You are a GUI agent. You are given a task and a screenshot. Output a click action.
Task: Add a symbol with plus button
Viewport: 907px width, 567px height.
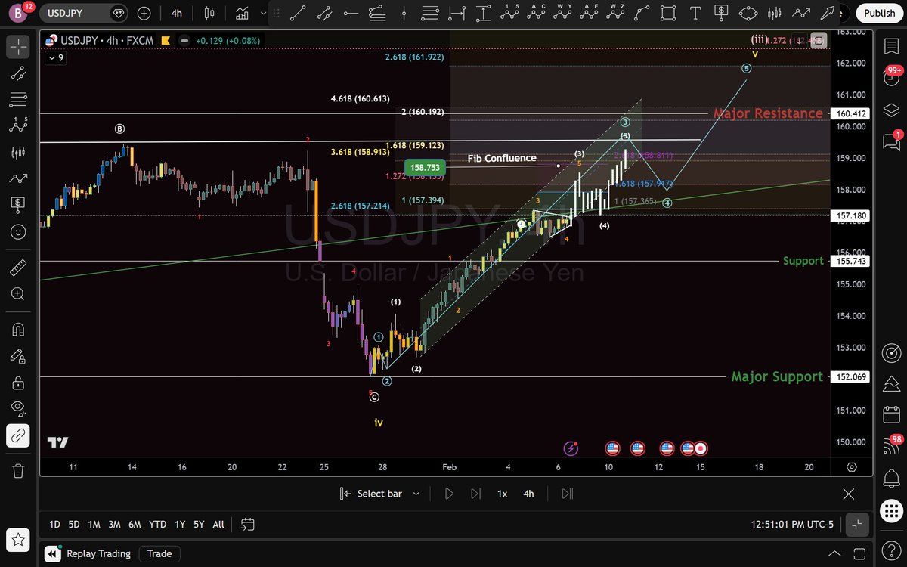click(x=144, y=13)
